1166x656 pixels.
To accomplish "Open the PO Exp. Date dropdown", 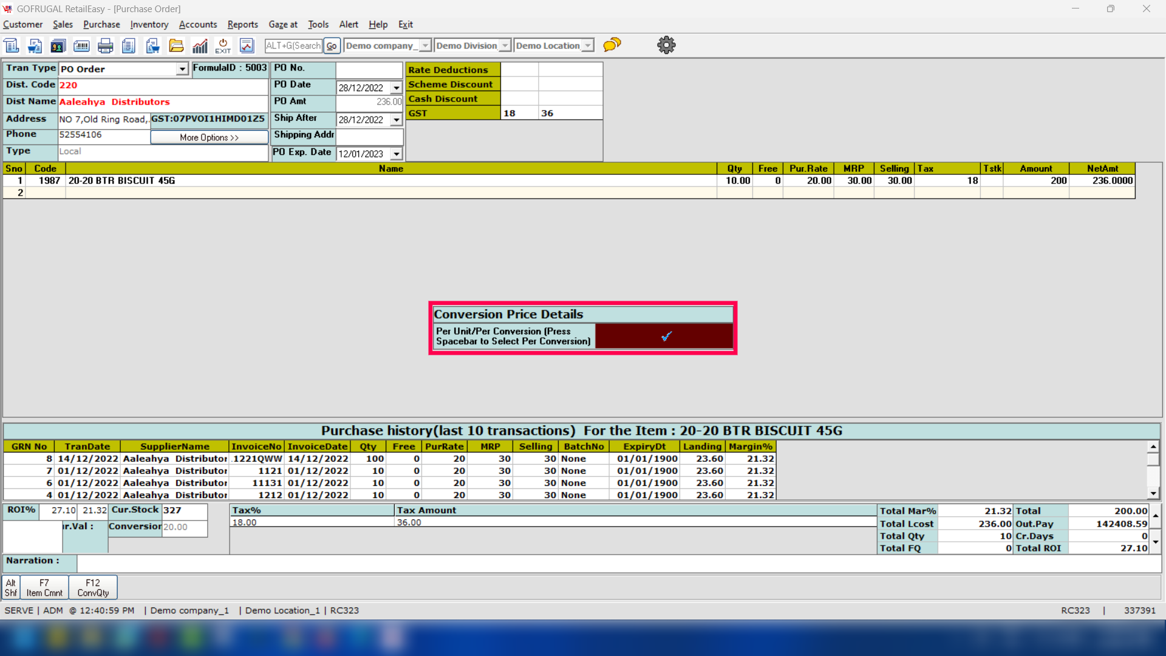I will tap(397, 154).
